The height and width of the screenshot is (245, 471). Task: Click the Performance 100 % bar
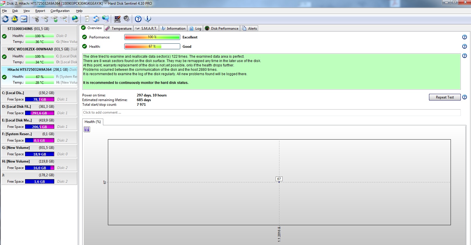tap(152, 37)
